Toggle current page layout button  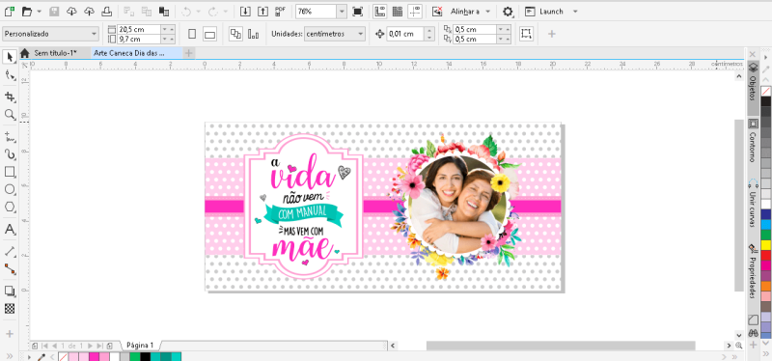[x=253, y=34]
